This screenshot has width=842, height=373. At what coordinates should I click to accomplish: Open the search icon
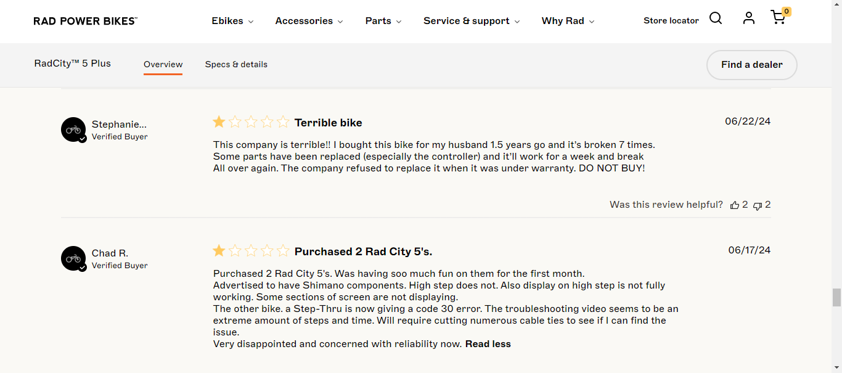click(x=716, y=18)
